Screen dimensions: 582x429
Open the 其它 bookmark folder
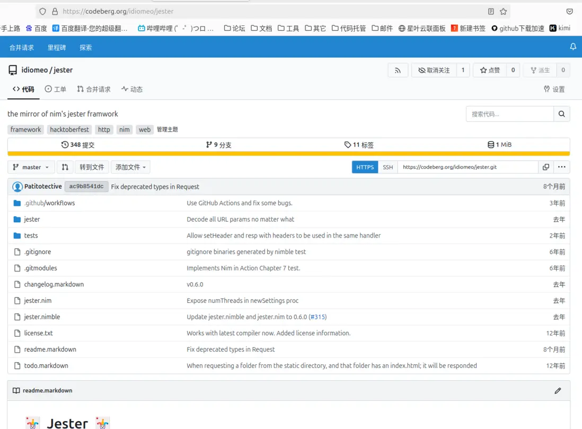(x=315, y=28)
